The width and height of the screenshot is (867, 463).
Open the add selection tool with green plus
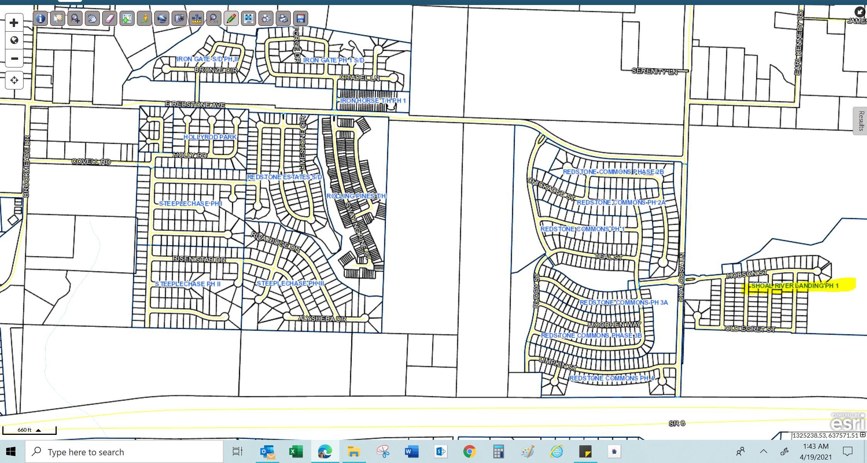click(127, 18)
